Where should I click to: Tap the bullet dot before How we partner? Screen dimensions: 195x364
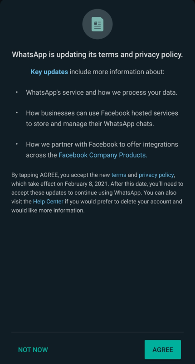17,144
